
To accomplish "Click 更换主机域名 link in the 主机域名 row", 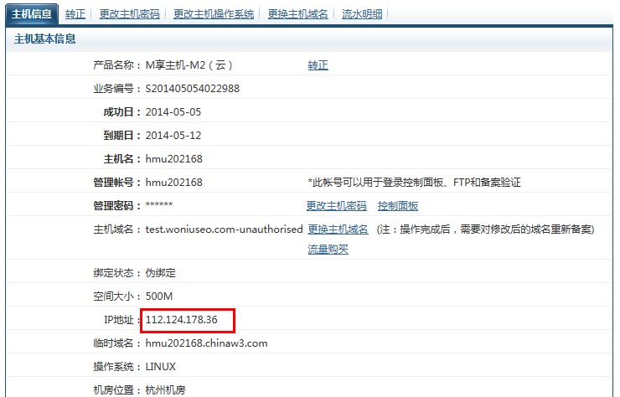I will [x=338, y=229].
